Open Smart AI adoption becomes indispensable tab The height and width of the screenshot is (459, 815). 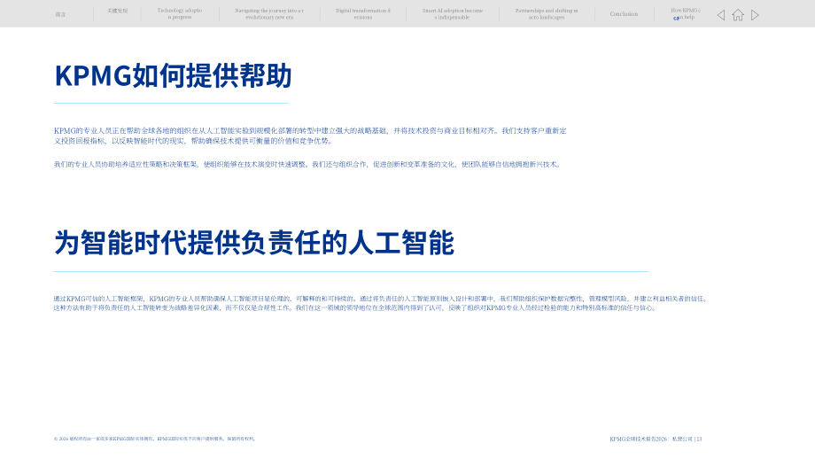453,13
